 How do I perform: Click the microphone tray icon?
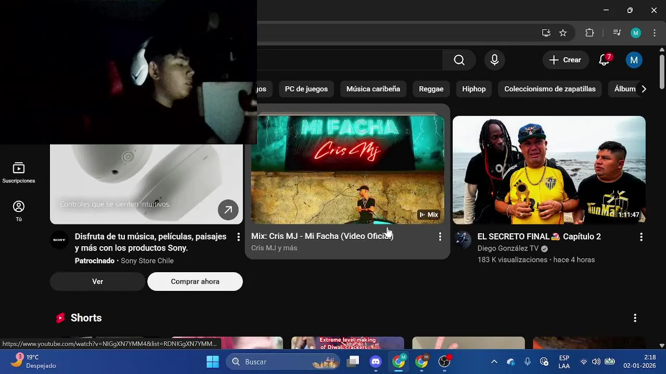coord(528,362)
